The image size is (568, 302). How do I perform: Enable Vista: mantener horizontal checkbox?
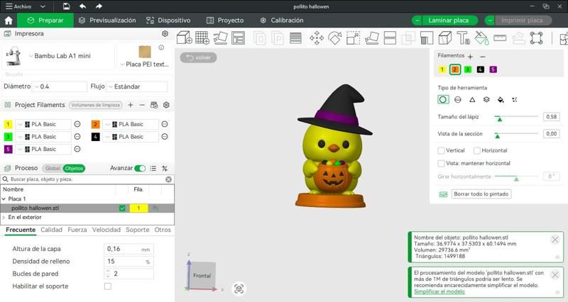click(x=441, y=164)
